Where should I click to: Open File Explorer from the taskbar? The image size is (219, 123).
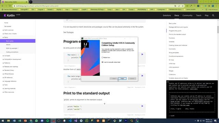click(x=9, y=121)
